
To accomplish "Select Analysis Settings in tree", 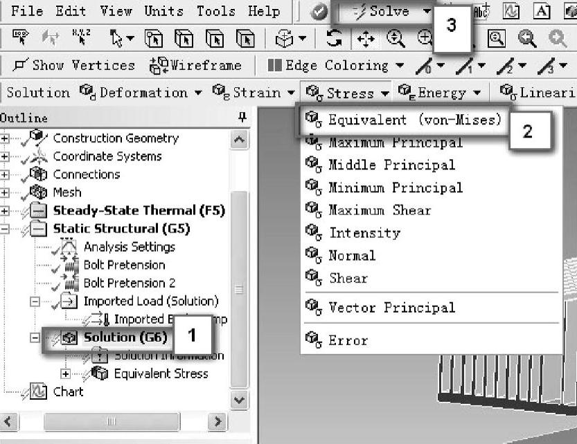I will pos(129,247).
